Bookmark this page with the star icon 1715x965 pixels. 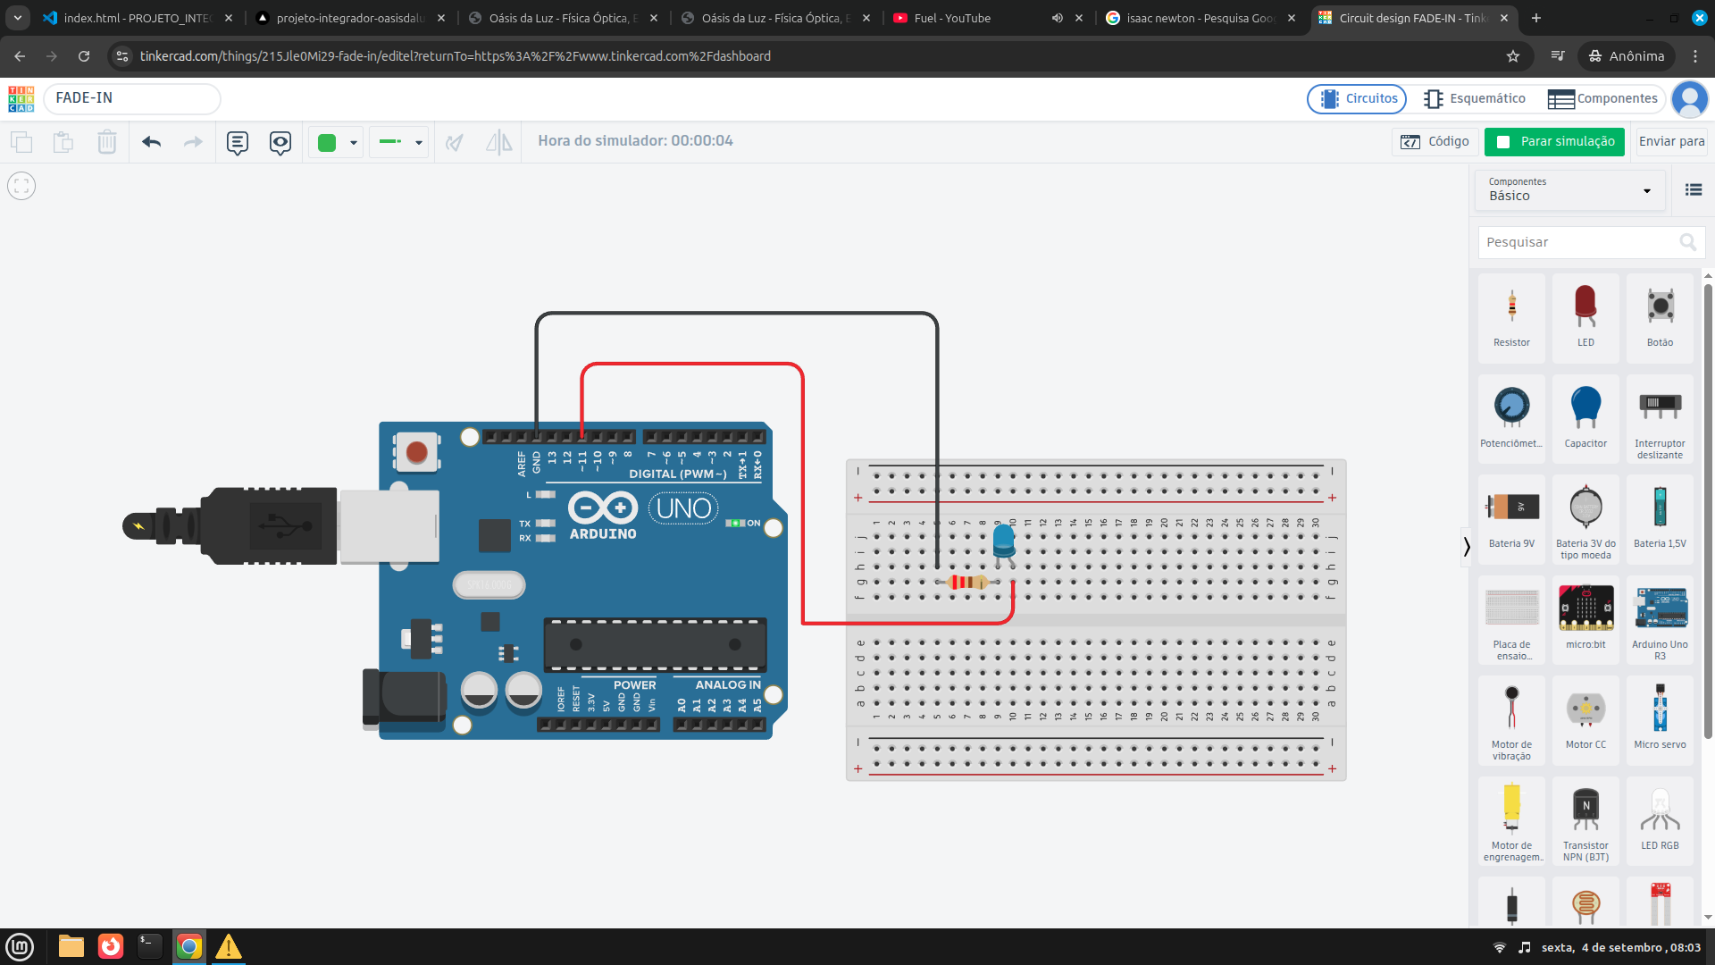pyautogui.click(x=1513, y=56)
